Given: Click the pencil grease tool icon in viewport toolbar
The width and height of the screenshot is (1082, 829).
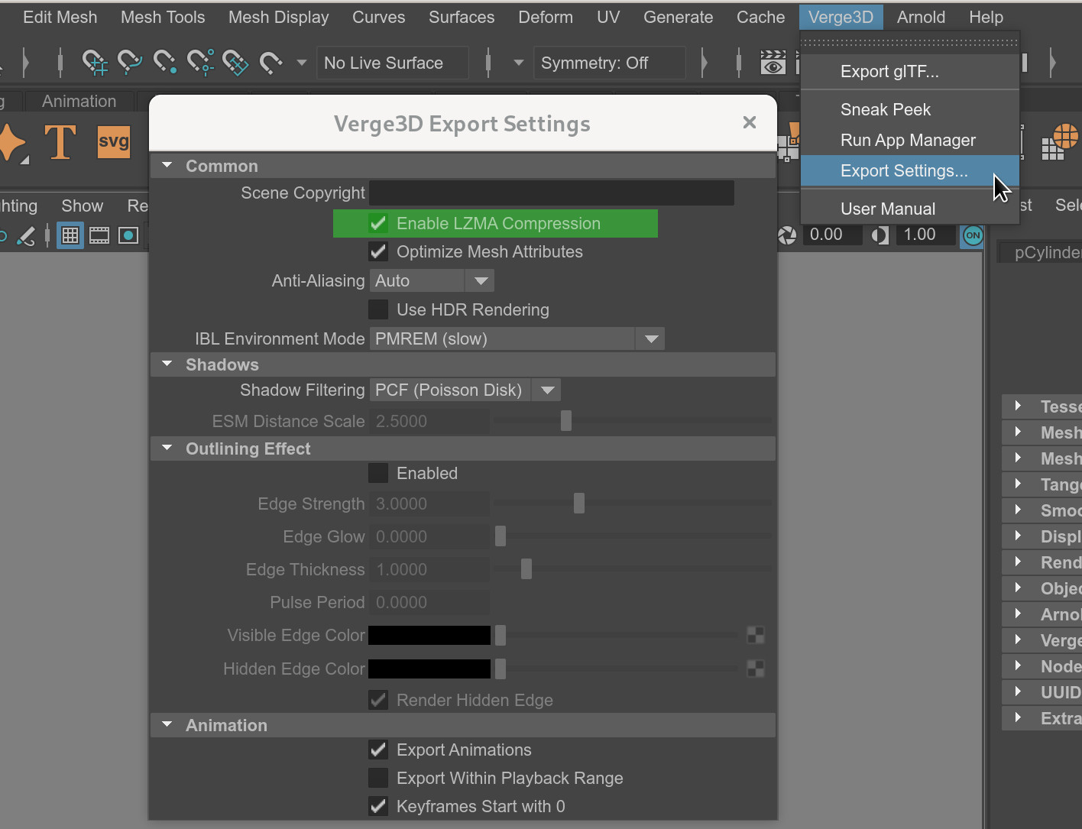Looking at the screenshot, I should click(26, 236).
